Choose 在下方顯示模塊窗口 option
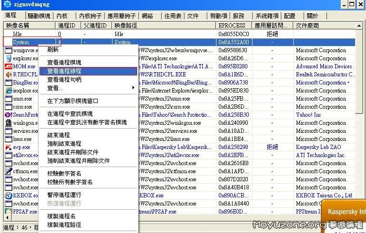Image resolution: width=366 pixels, height=233 pixels. (x=88, y=101)
